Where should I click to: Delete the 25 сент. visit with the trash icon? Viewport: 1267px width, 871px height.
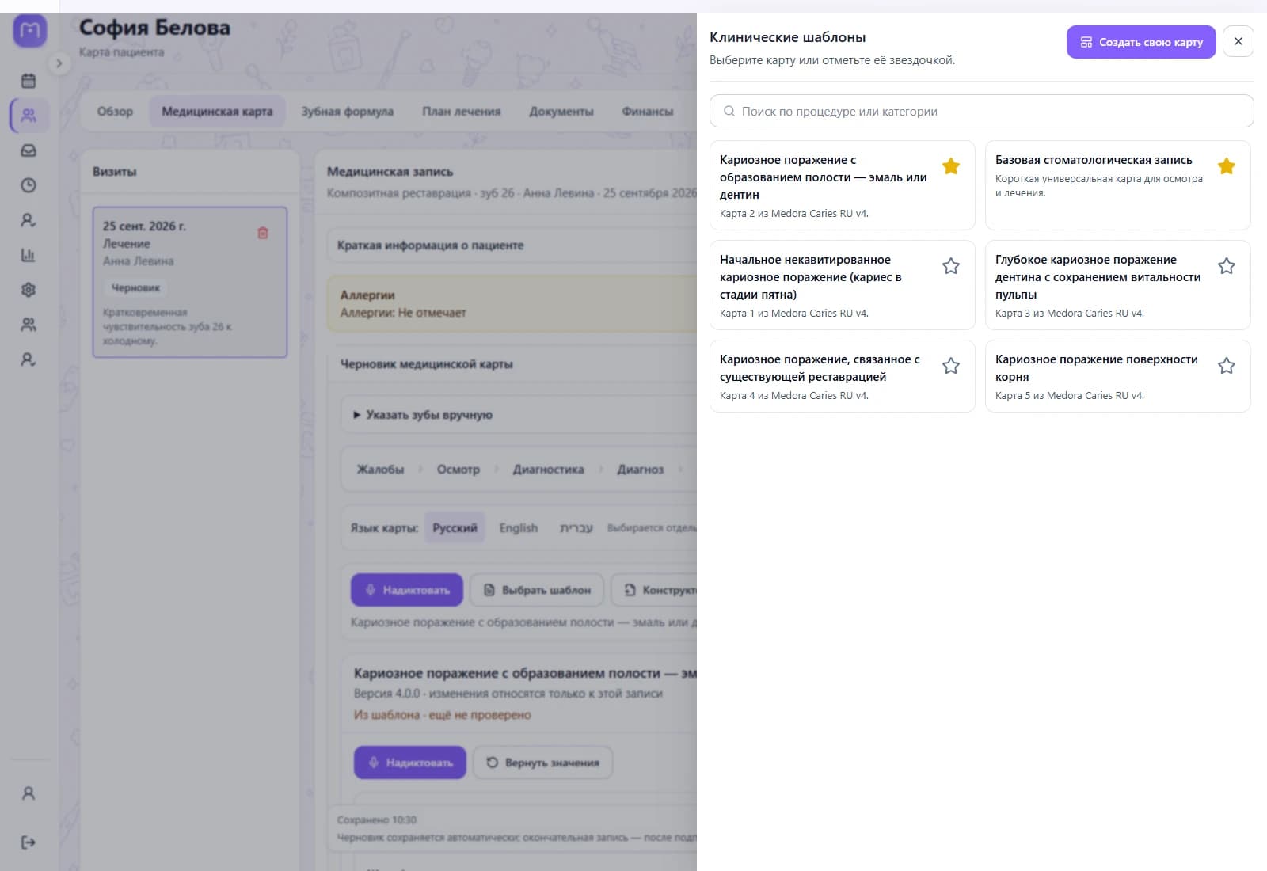tap(263, 233)
